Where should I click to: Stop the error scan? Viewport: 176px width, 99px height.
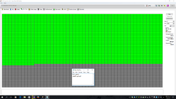(x=169, y=14)
